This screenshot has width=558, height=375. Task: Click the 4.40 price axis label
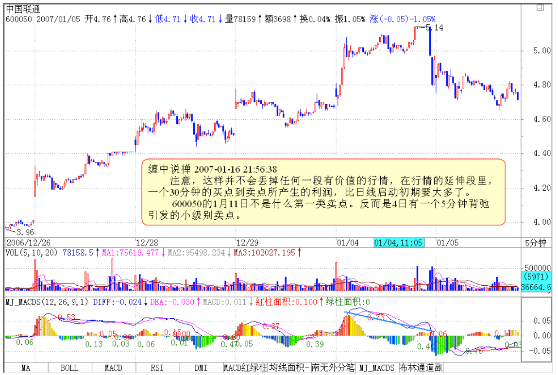pyautogui.click(x=541, y=154)
